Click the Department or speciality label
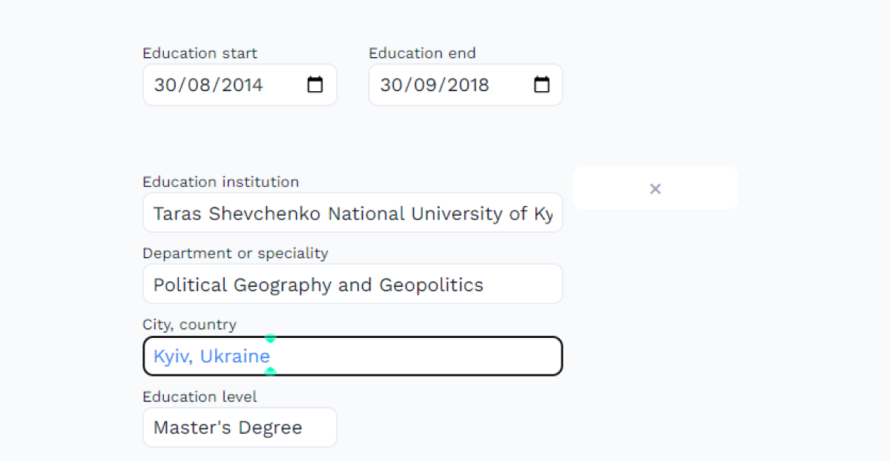Viewport: 890px width, 461px height. pos(235,253)
